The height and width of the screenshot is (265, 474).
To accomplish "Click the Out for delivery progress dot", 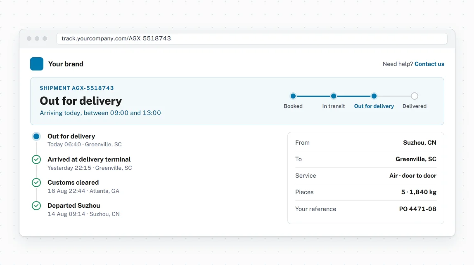I will (x=374, y=96).
